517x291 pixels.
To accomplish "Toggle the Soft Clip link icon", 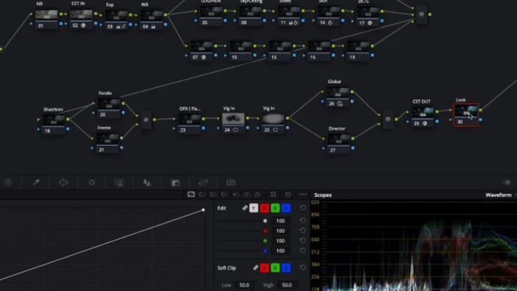I will click(x=256, y=268).
